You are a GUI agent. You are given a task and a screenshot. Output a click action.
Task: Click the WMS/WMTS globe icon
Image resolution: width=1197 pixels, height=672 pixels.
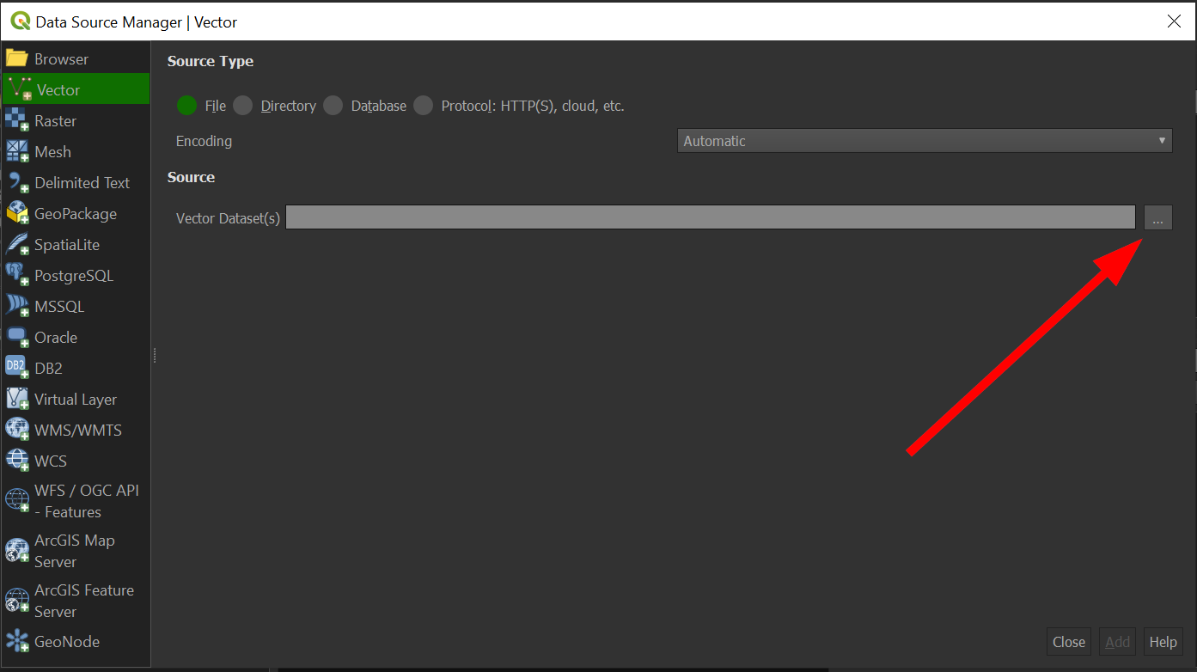(x=17, y=430)
